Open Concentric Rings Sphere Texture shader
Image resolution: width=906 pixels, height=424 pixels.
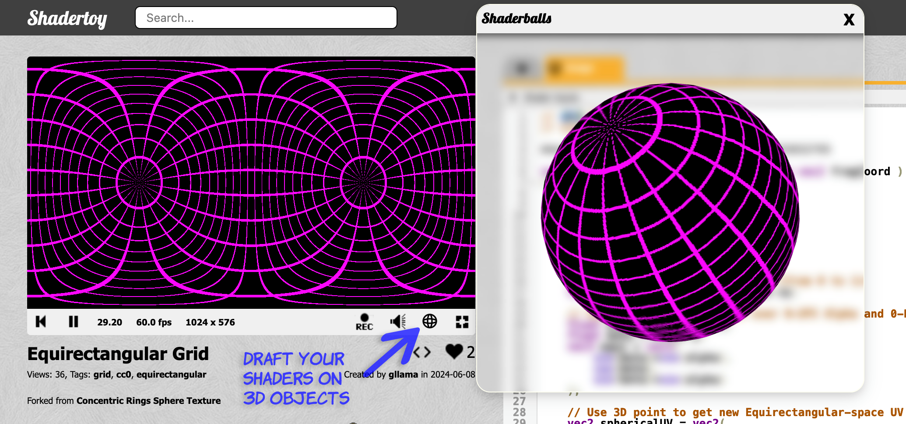(148, 401)
